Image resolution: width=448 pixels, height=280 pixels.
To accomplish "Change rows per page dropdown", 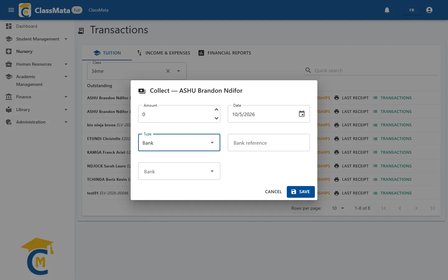I will 338,208.
